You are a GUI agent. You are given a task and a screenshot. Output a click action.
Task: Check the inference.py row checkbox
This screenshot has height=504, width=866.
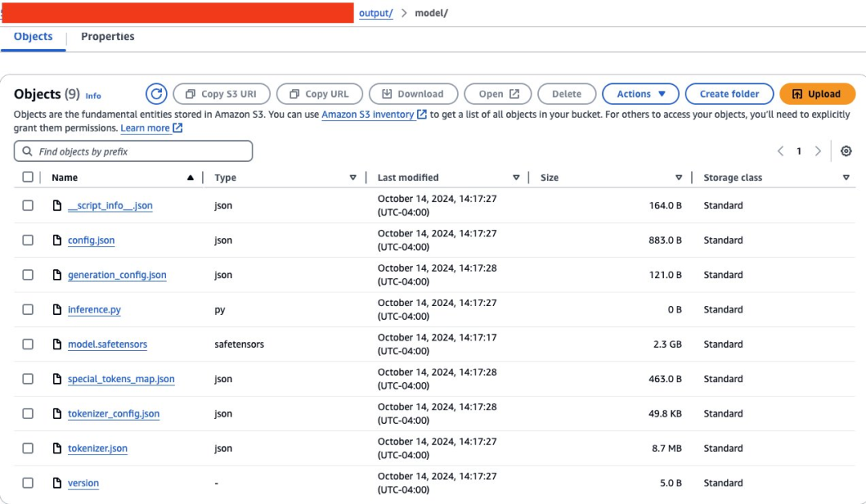(27, 309)
